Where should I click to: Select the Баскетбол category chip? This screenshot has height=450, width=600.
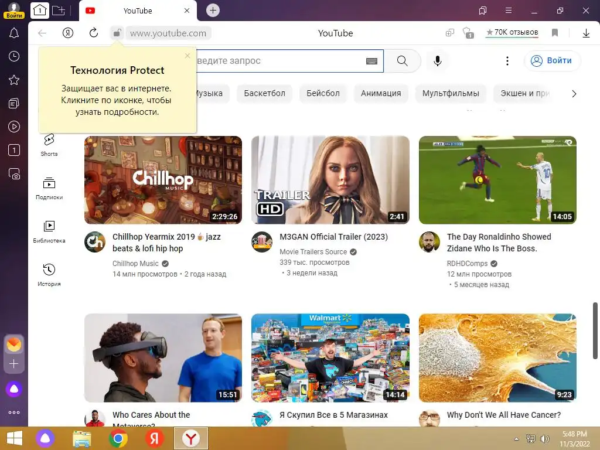264,93
